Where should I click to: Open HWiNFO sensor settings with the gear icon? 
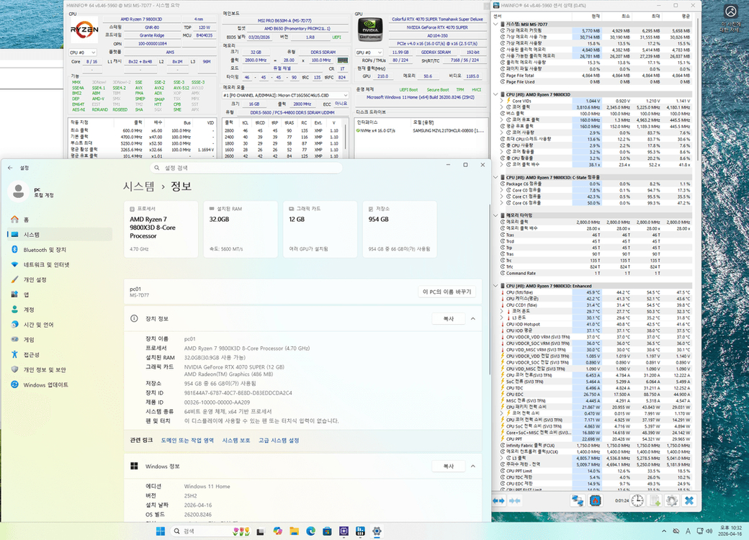click(671, 501)
